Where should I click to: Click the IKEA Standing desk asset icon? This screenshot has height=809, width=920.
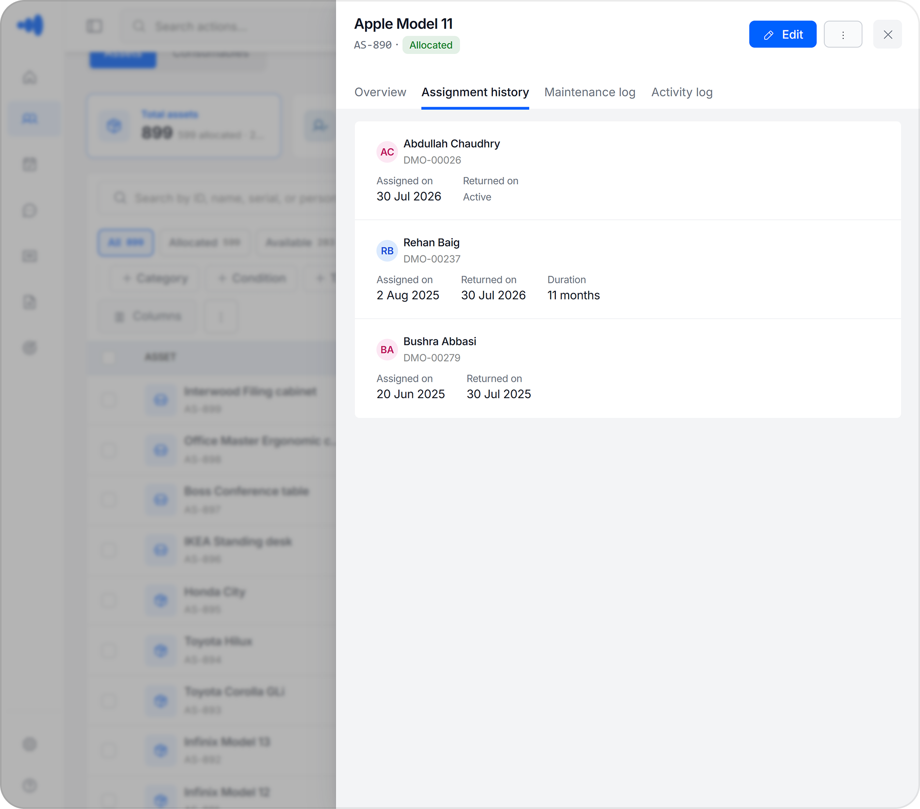pos(161,550)
